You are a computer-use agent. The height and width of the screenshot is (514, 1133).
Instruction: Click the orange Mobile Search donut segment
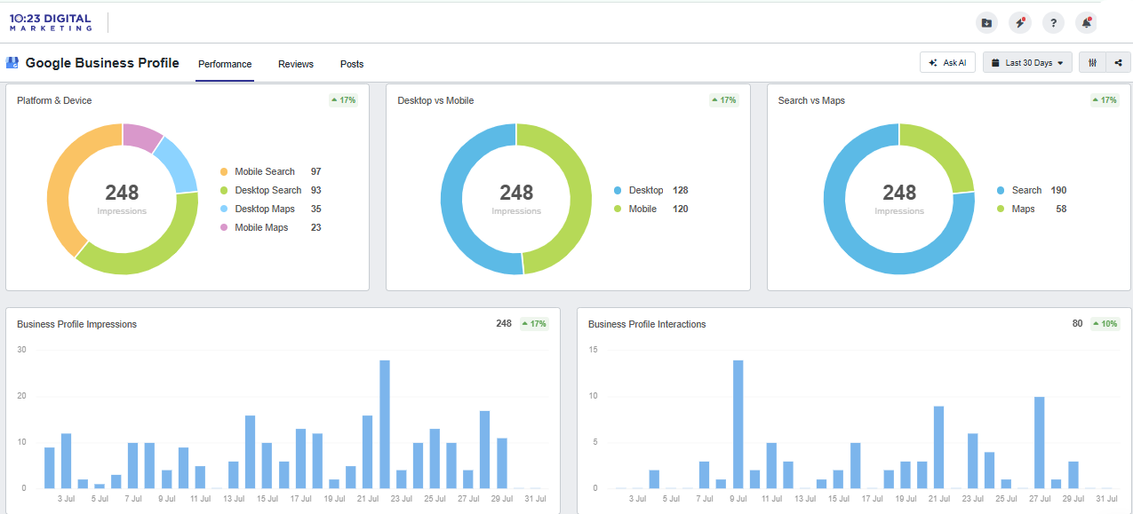pos(60,182)
